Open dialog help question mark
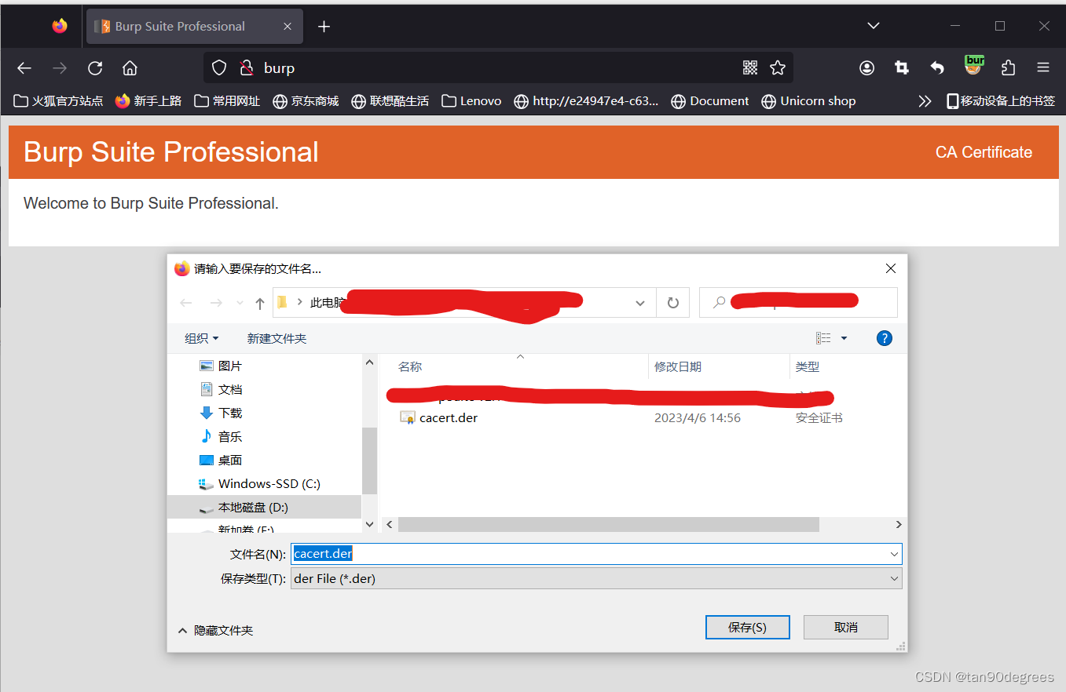This screenshot has height=692, width=1066. [885, 338]
